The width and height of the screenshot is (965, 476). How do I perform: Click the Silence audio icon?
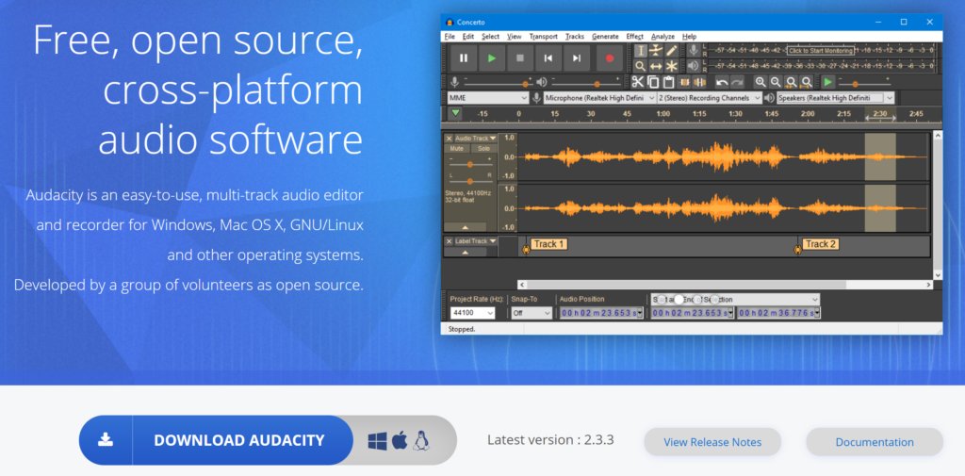coord(699,82)
